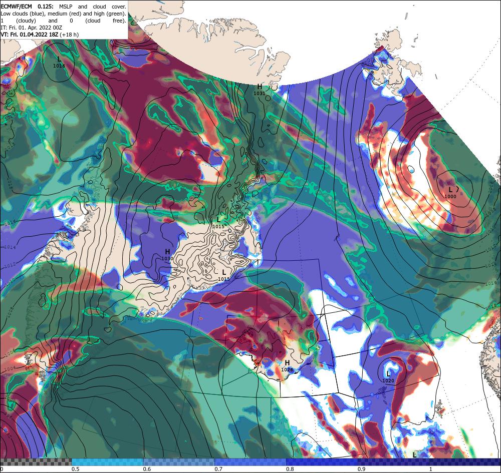Screen dimensions: 501x473
Task: Click the '0' tick label on color scale
Action: coord(2,469)
